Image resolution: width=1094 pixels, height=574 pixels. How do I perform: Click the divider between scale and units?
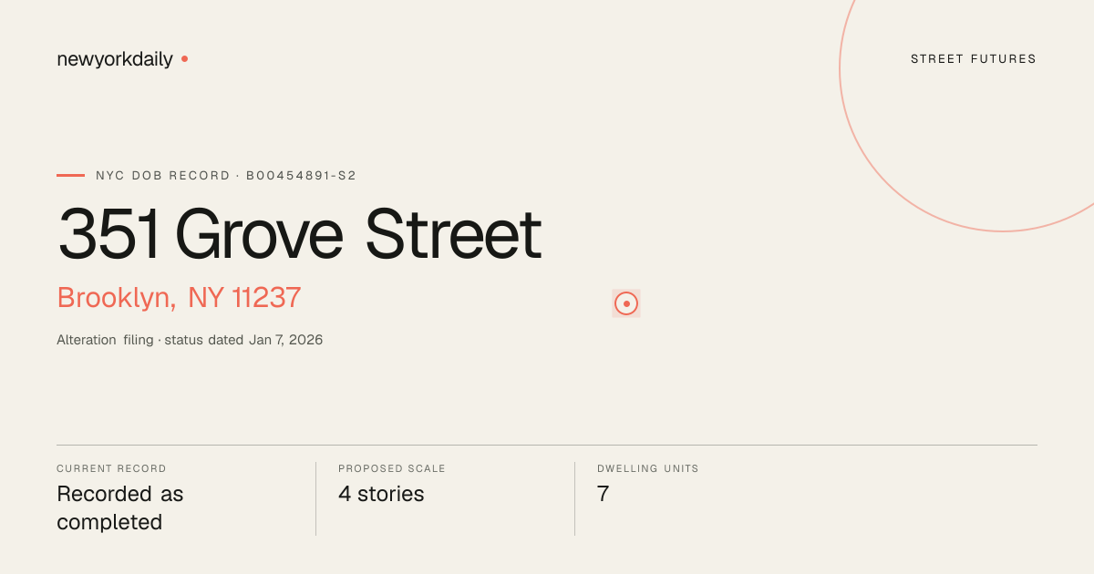(x=574, y=498)
